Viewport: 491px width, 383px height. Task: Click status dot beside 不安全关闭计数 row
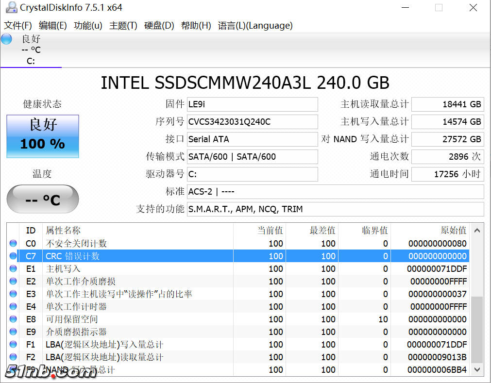pyautogui.click(x=13, y=243)
